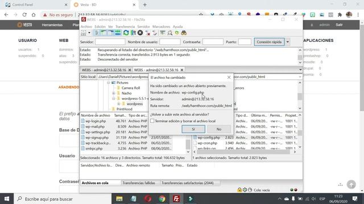
Task: Toggle the message log display icon
Action: click(x=97, y=33)
